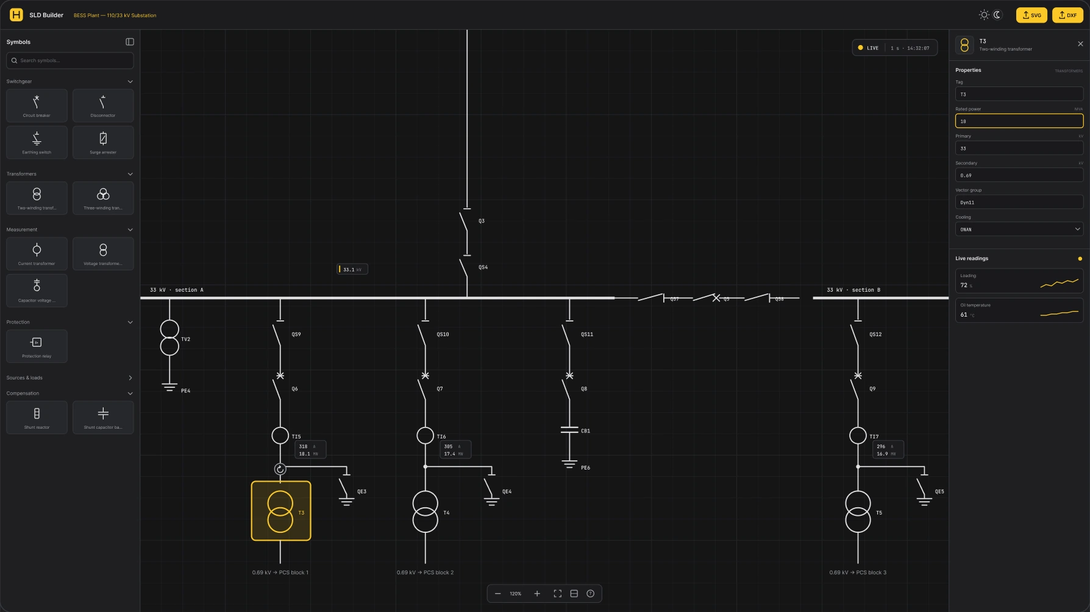The width and height of the screenshot is (1090, 612).
Task: Switch to light theme sun icon
Action: click(x=984, y=15)
